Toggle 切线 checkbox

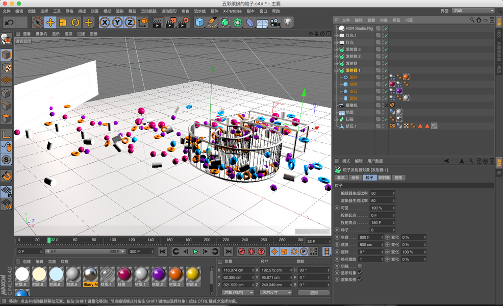tap(360, 266)
